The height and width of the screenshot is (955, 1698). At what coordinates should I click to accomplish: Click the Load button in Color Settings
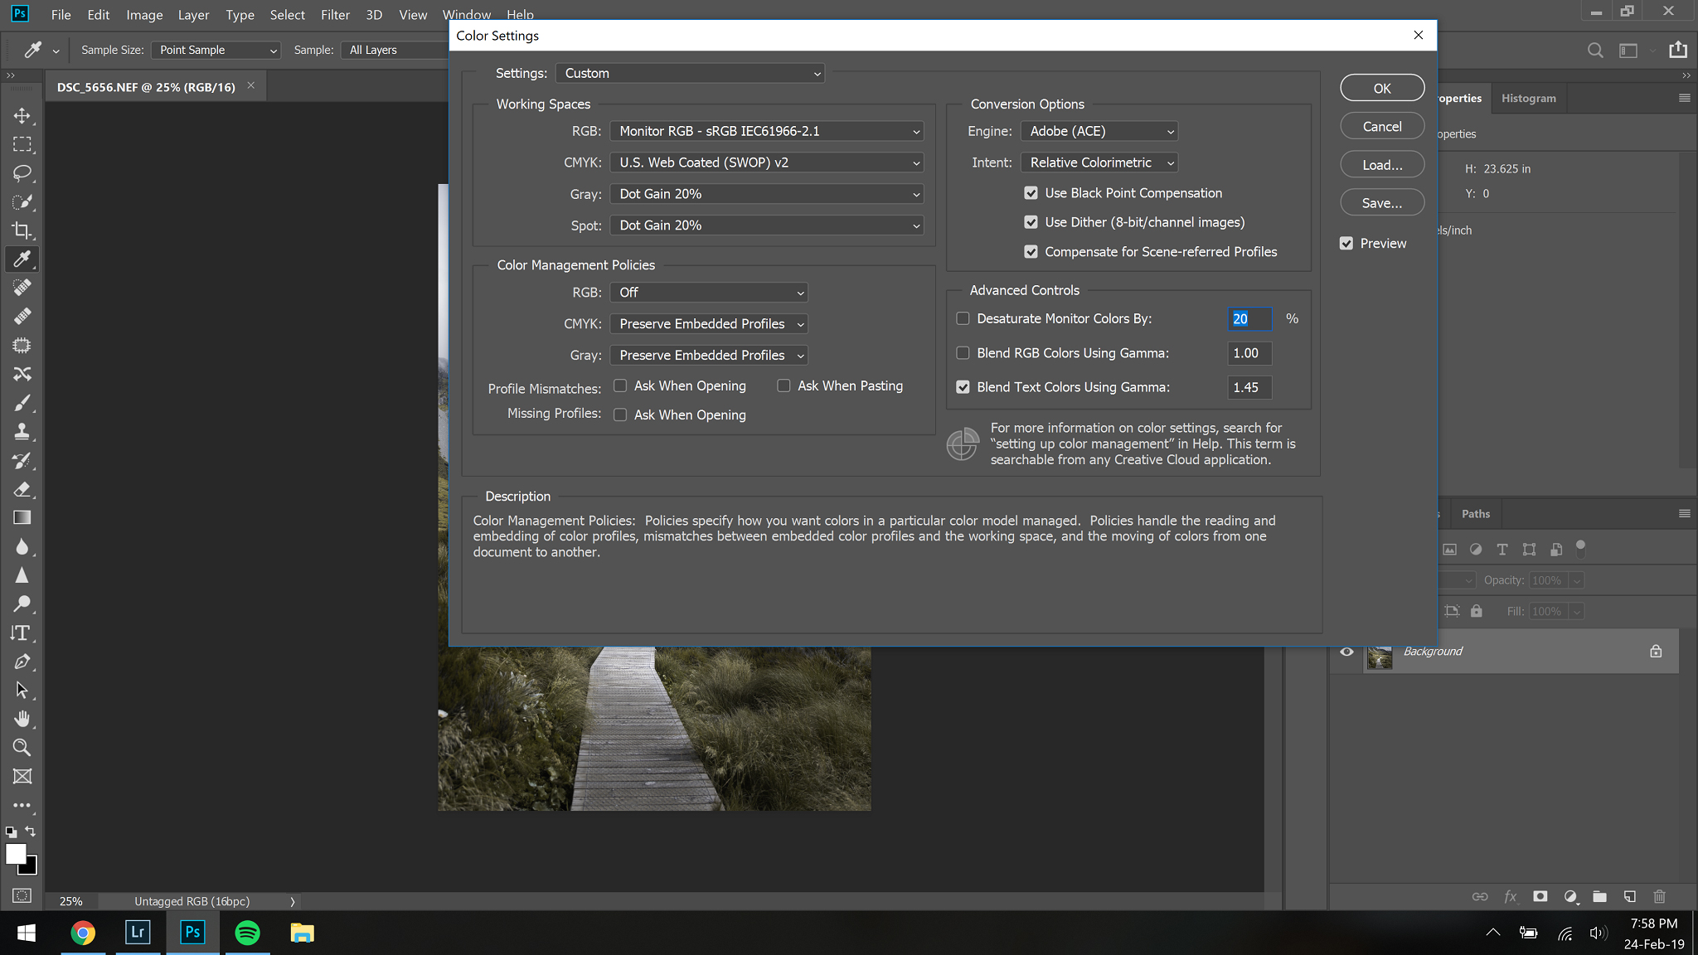click(1382, 164)
